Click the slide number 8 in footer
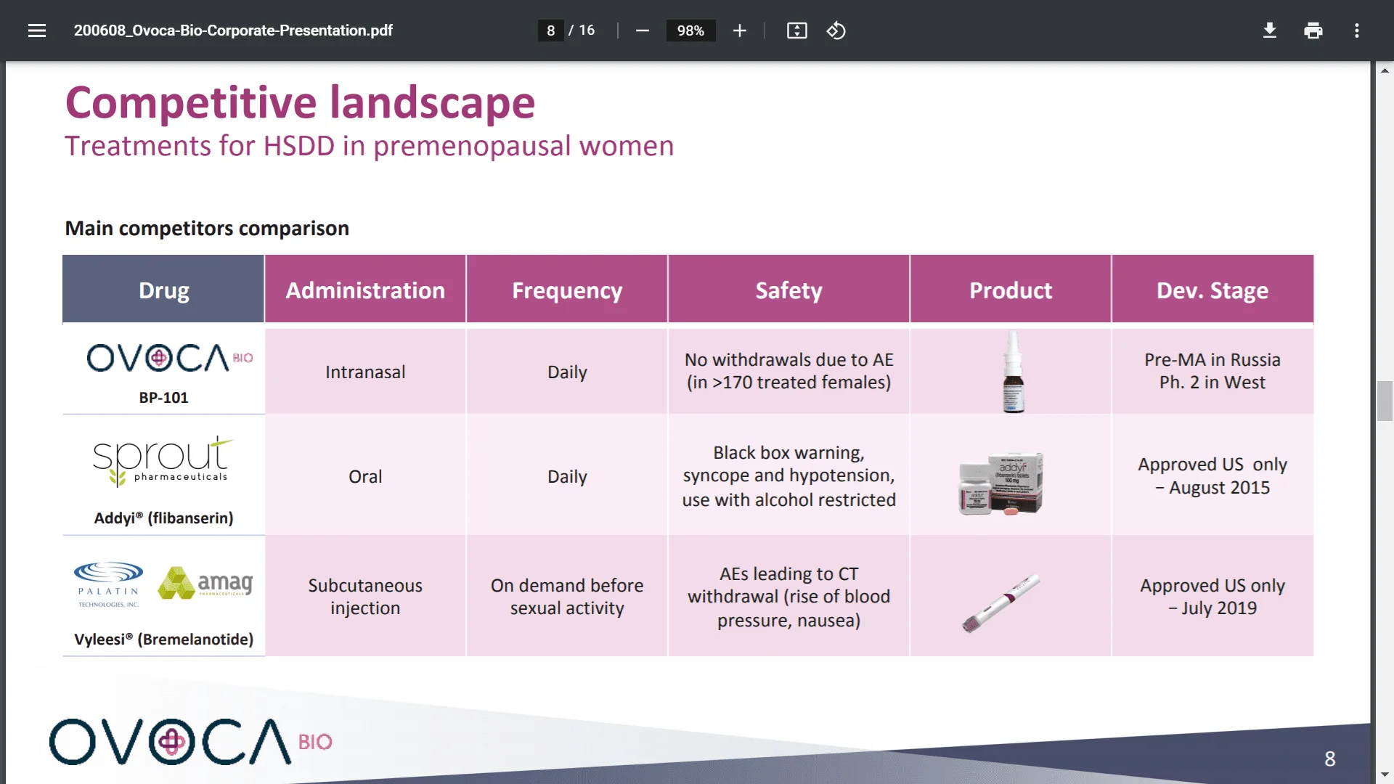This screenshot has height=784, width=1394. click(x=1329, y=759)
